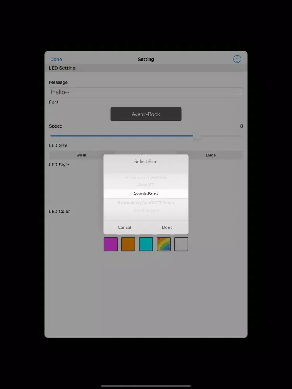Choose Avenir-Book in the font picker
Screen dimensions: 292x389
pyautogui.click(x=146, y=194)
